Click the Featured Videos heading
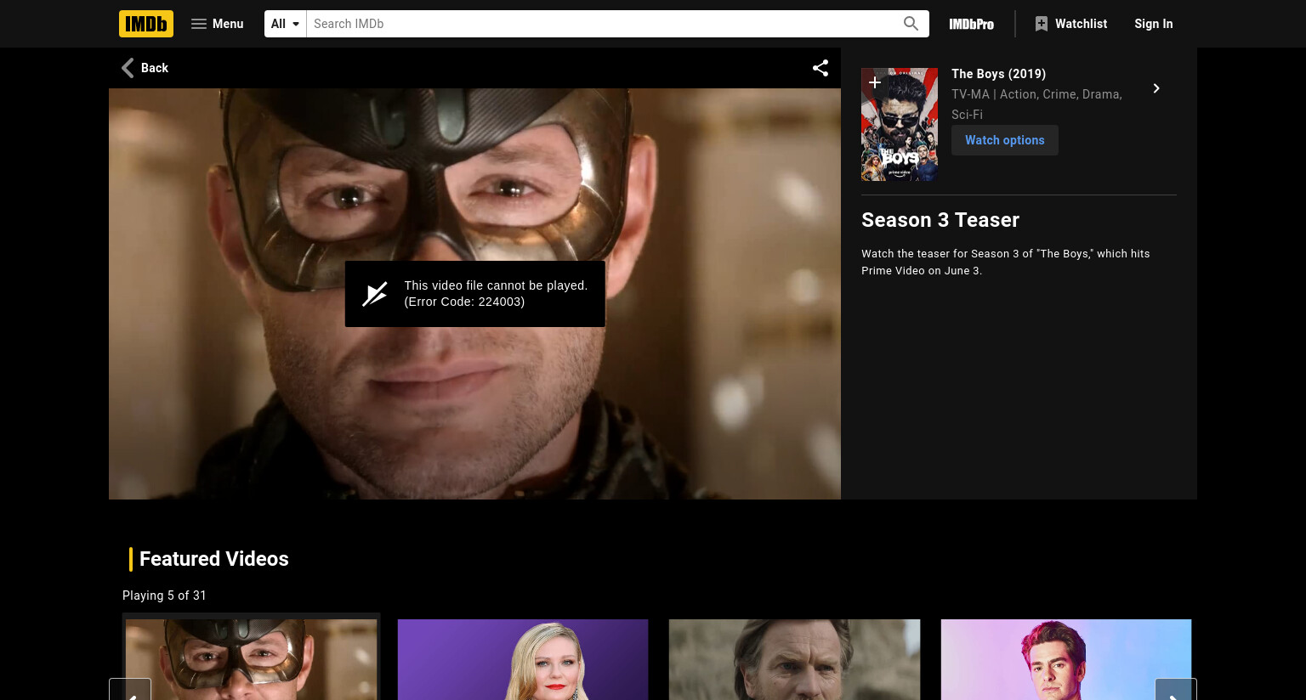The width and height of the screenshot is (1306, 700). point(214,559)
